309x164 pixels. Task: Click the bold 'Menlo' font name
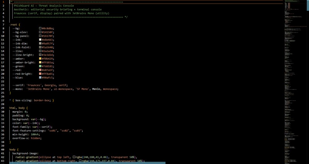(96, 89)
